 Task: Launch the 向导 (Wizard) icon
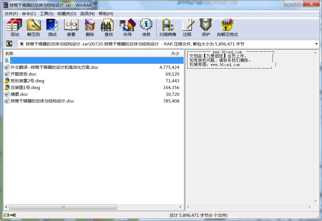(x=128, y=25)
